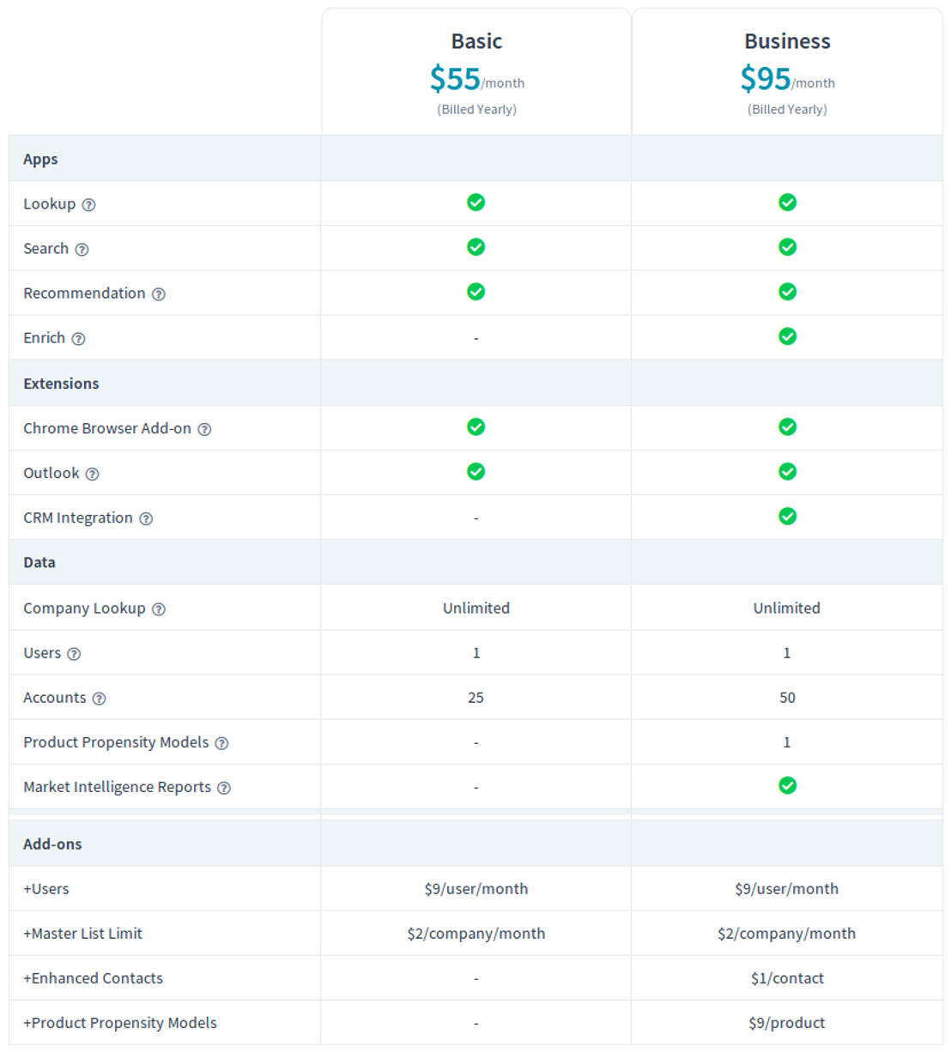The width and height of the screenshot is (951, 1053).
Task: Click the Basic plan Lookup checkmark
Action: pos(475,203)
